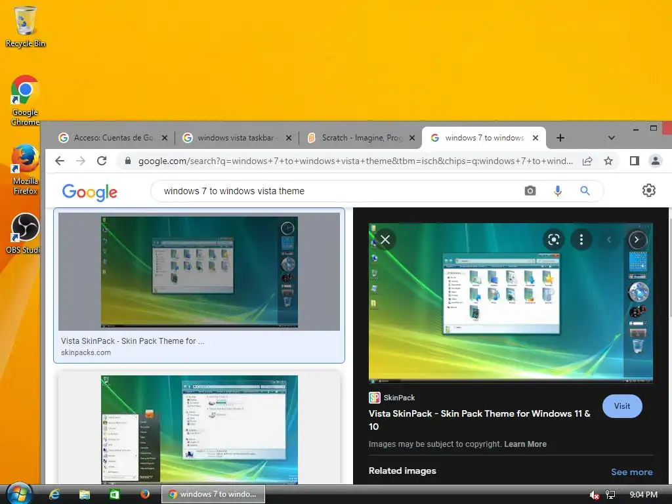Screen dimensions: 672x504
Task: Search inside image with the Lens icon
Action: [554, 240]
